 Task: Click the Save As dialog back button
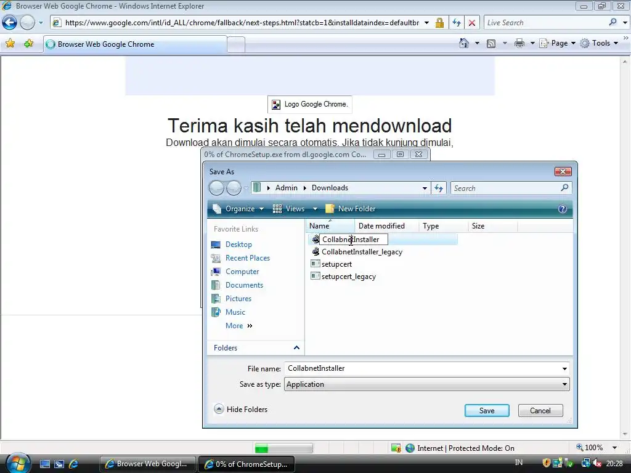[216, 188]
